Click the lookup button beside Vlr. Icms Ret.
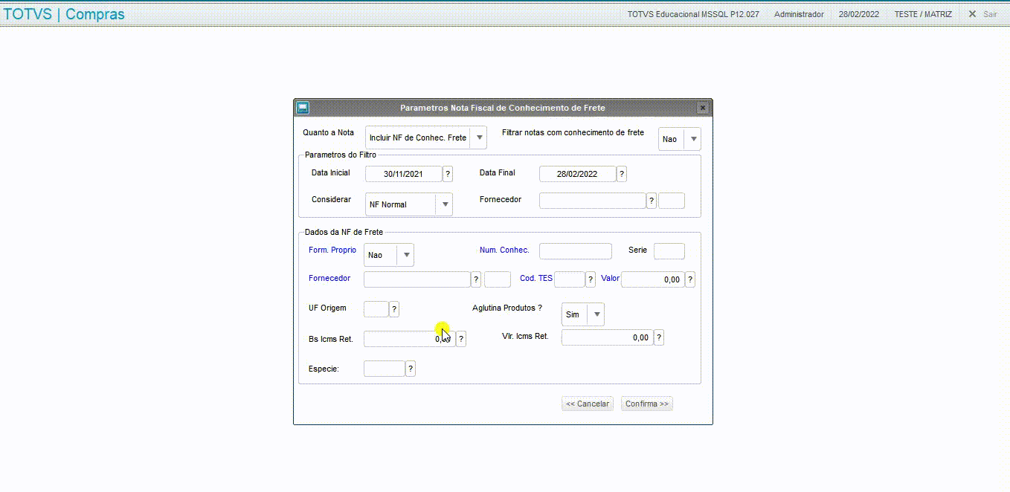1010x492 pixels. pyautogui.click(x=659, y=337)
